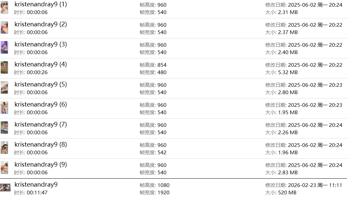The width and height of the screenshot is (347, 198).
Task: Select the kristenandray9 (2) video thumbnail
Action: [x=4, y=27]
